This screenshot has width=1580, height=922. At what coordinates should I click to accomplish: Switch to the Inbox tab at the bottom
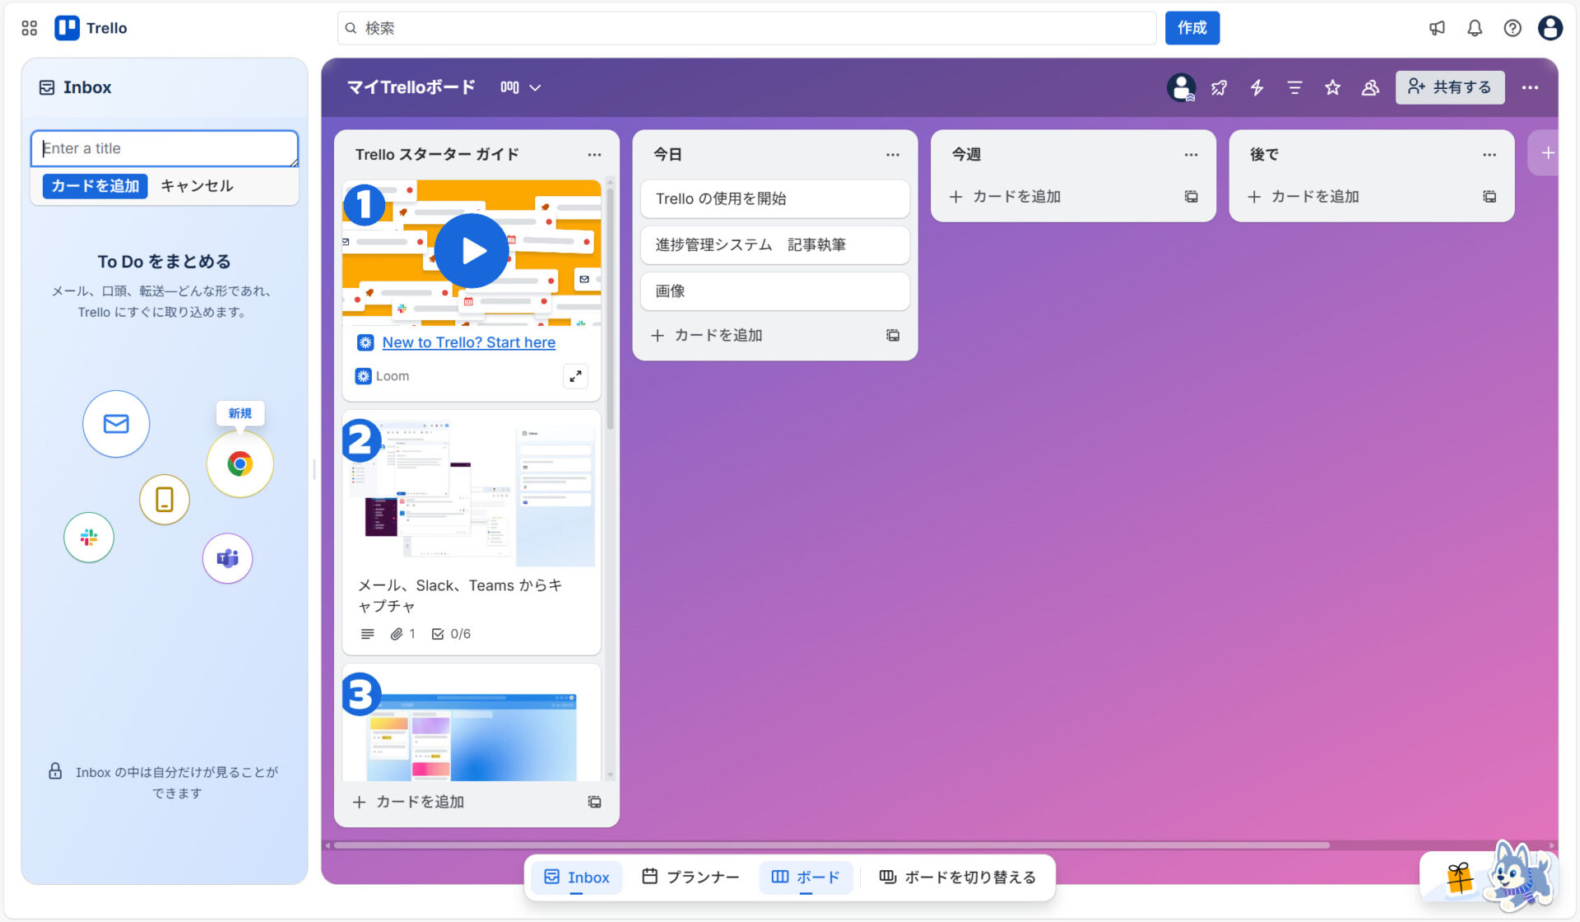[x=576, y=877]
